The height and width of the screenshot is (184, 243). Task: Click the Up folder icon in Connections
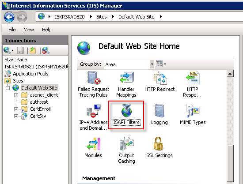pyautogui.click(x=33, y=50)
